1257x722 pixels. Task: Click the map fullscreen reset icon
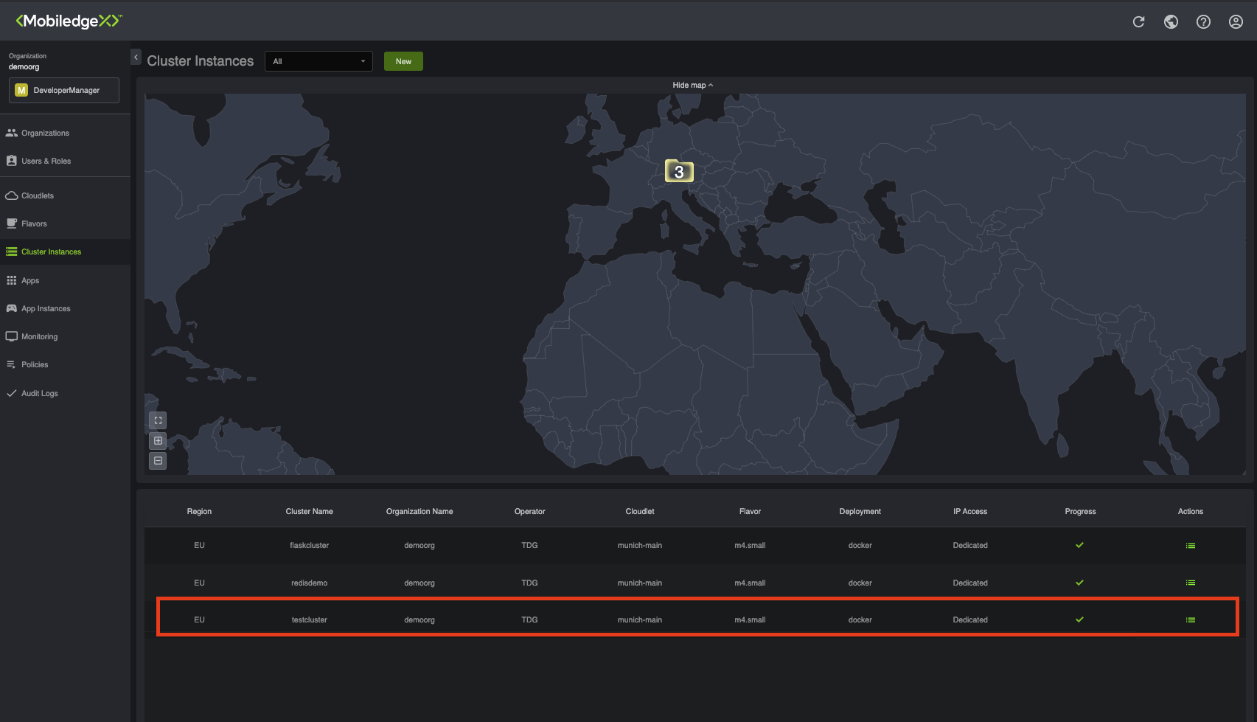coord(158,420)
